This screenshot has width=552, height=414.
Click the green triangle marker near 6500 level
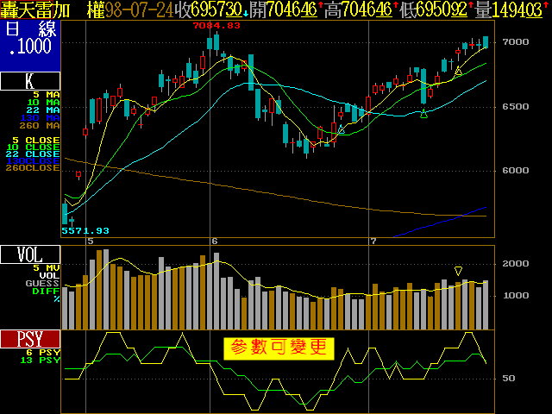[x=424, y=114]
